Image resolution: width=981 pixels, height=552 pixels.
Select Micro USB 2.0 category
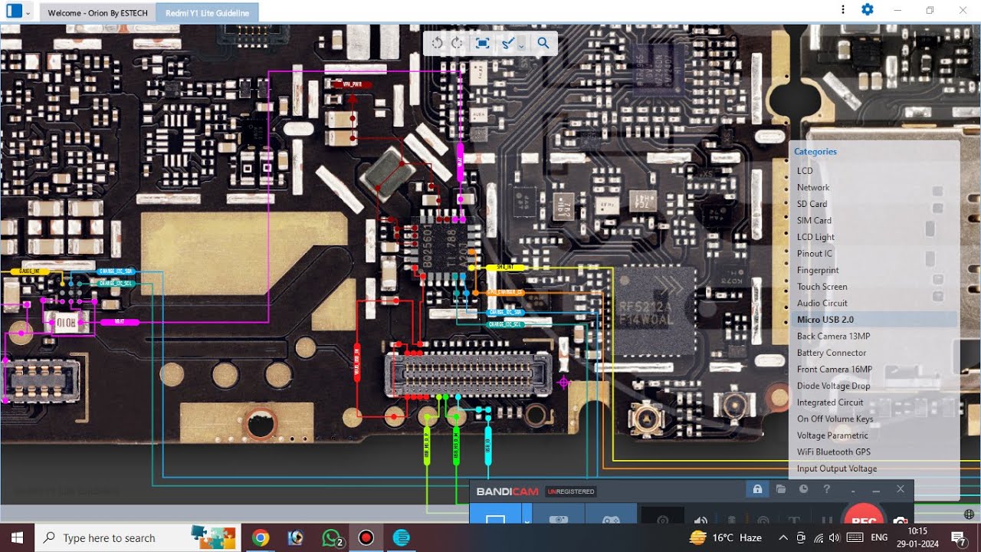point(825,320)
